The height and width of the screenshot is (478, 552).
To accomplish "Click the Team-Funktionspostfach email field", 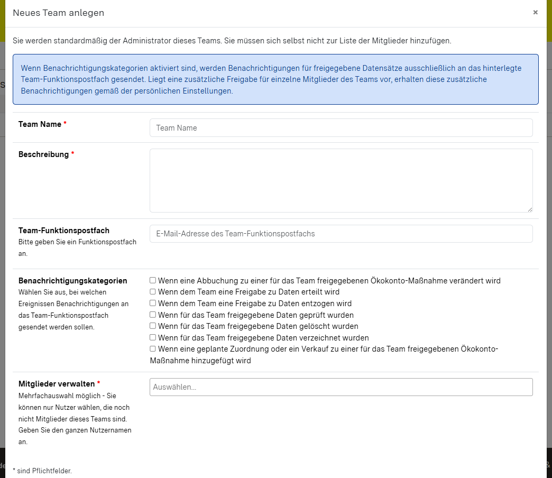I will click(x=341, y=234).
